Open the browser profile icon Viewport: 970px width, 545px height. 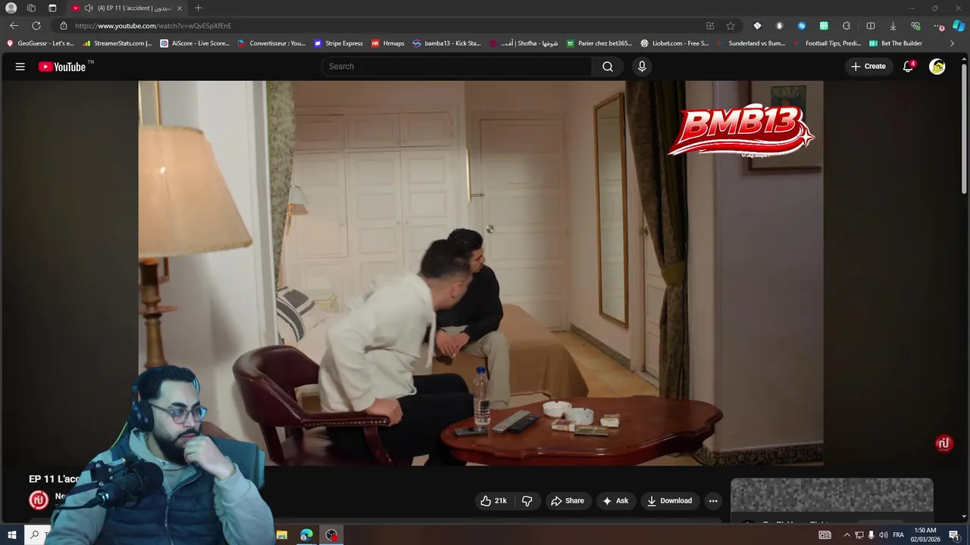[x=11, y=8]
